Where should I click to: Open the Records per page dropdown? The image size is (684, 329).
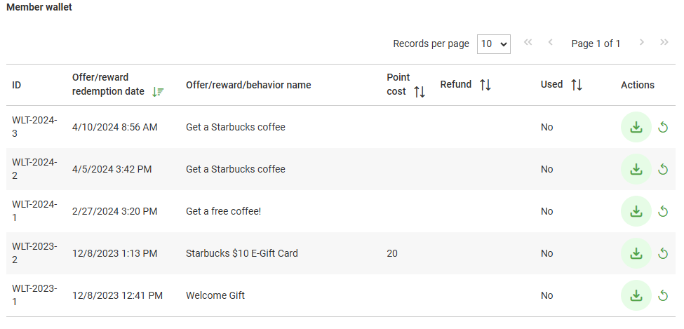pyautogui.click(x=493, y=43)
